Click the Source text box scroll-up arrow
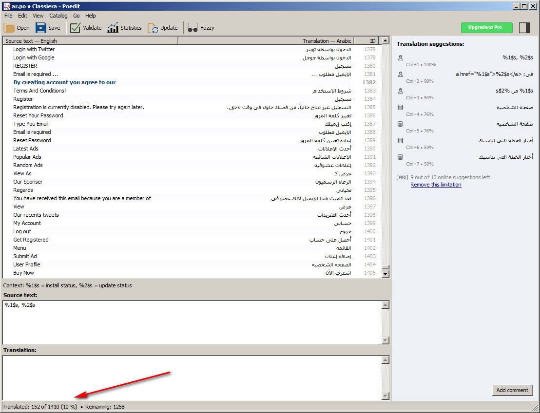This screenshot has width=540, height=413. (386, 304)
